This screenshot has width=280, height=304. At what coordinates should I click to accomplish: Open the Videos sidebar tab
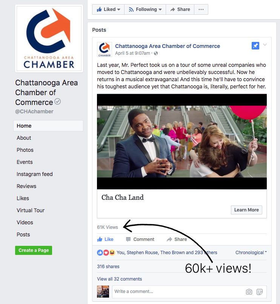click(25, 222)
